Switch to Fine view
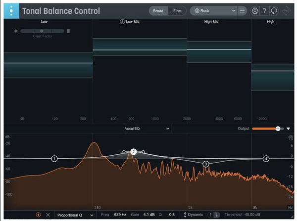 (177, 11)
